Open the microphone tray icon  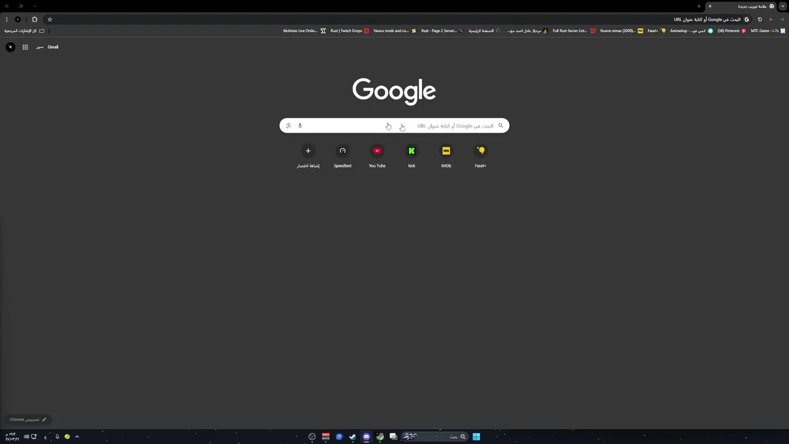pyautogui.click(x=57, y=437)
